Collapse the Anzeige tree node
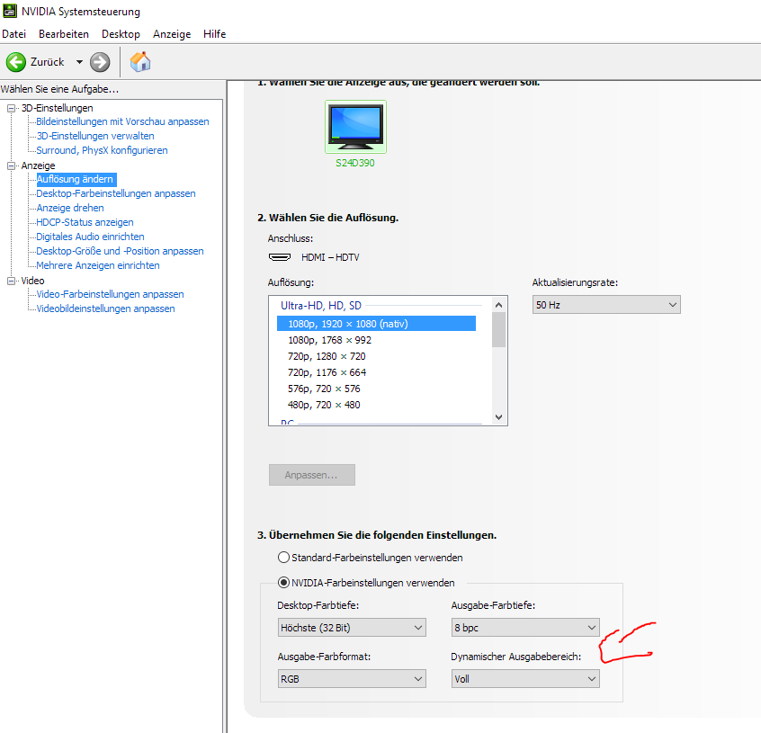761x733 pixels. [x=11, y=165]
